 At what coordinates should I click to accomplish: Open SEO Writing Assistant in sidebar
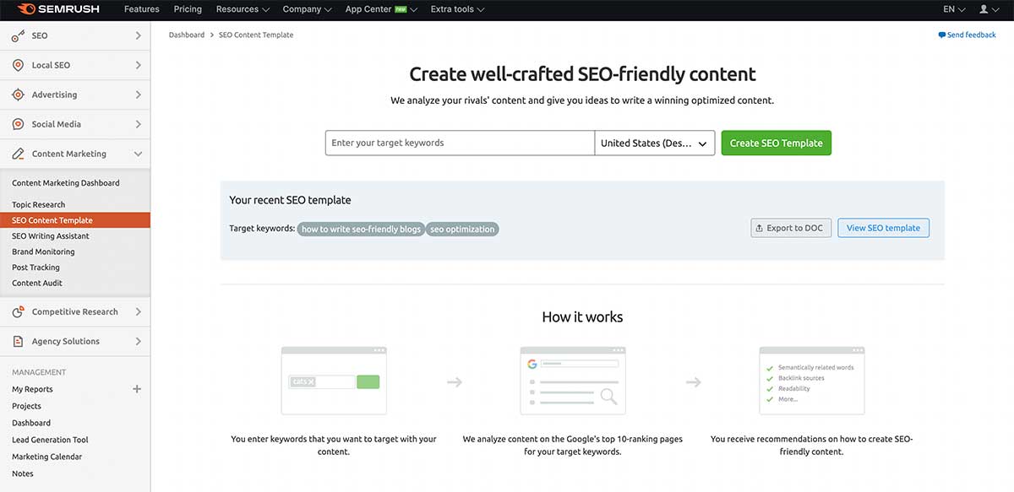tap(51, 236)
